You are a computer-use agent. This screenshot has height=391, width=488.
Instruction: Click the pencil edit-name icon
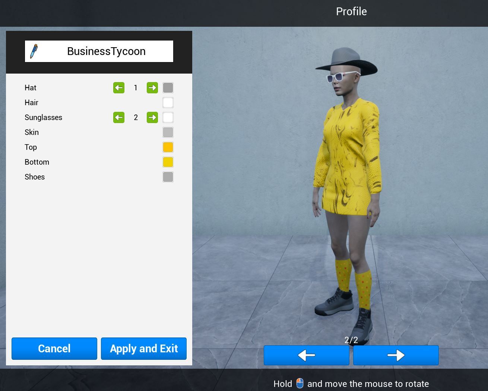point(34,51)
